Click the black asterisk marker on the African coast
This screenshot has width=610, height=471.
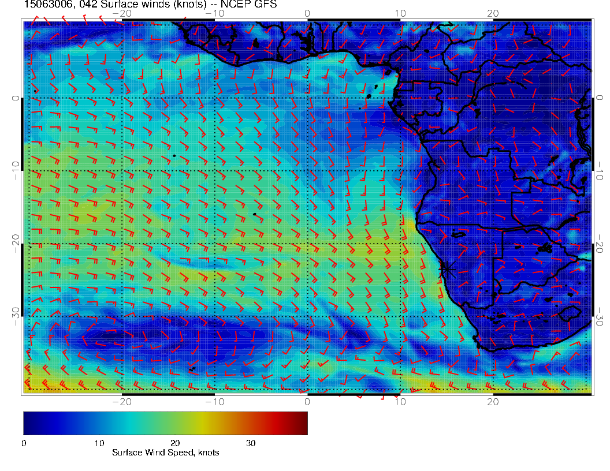tap(446, 268)
